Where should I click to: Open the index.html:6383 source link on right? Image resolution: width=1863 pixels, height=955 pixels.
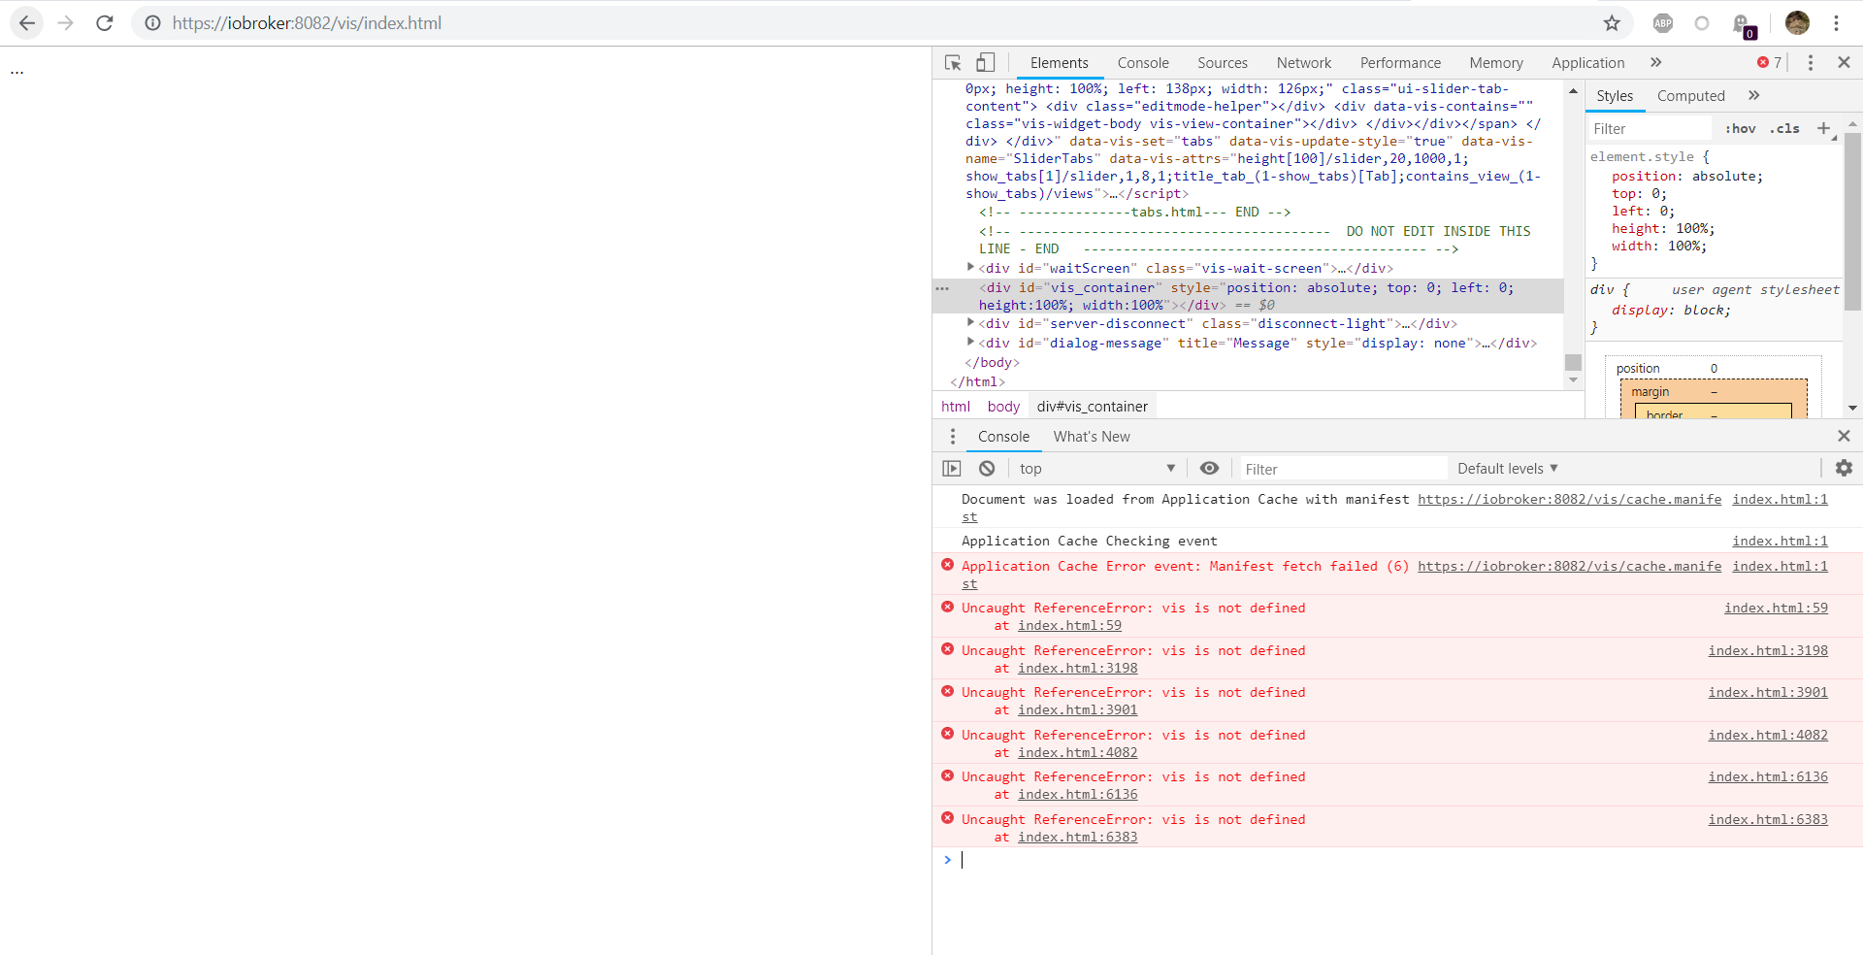coord(1768,820)
